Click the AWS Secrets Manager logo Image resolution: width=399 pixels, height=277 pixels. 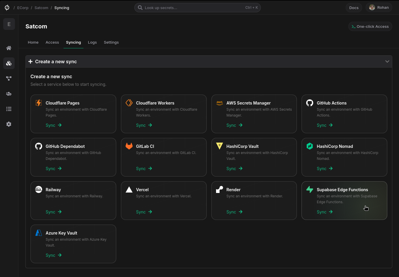[x=220, y=103]
